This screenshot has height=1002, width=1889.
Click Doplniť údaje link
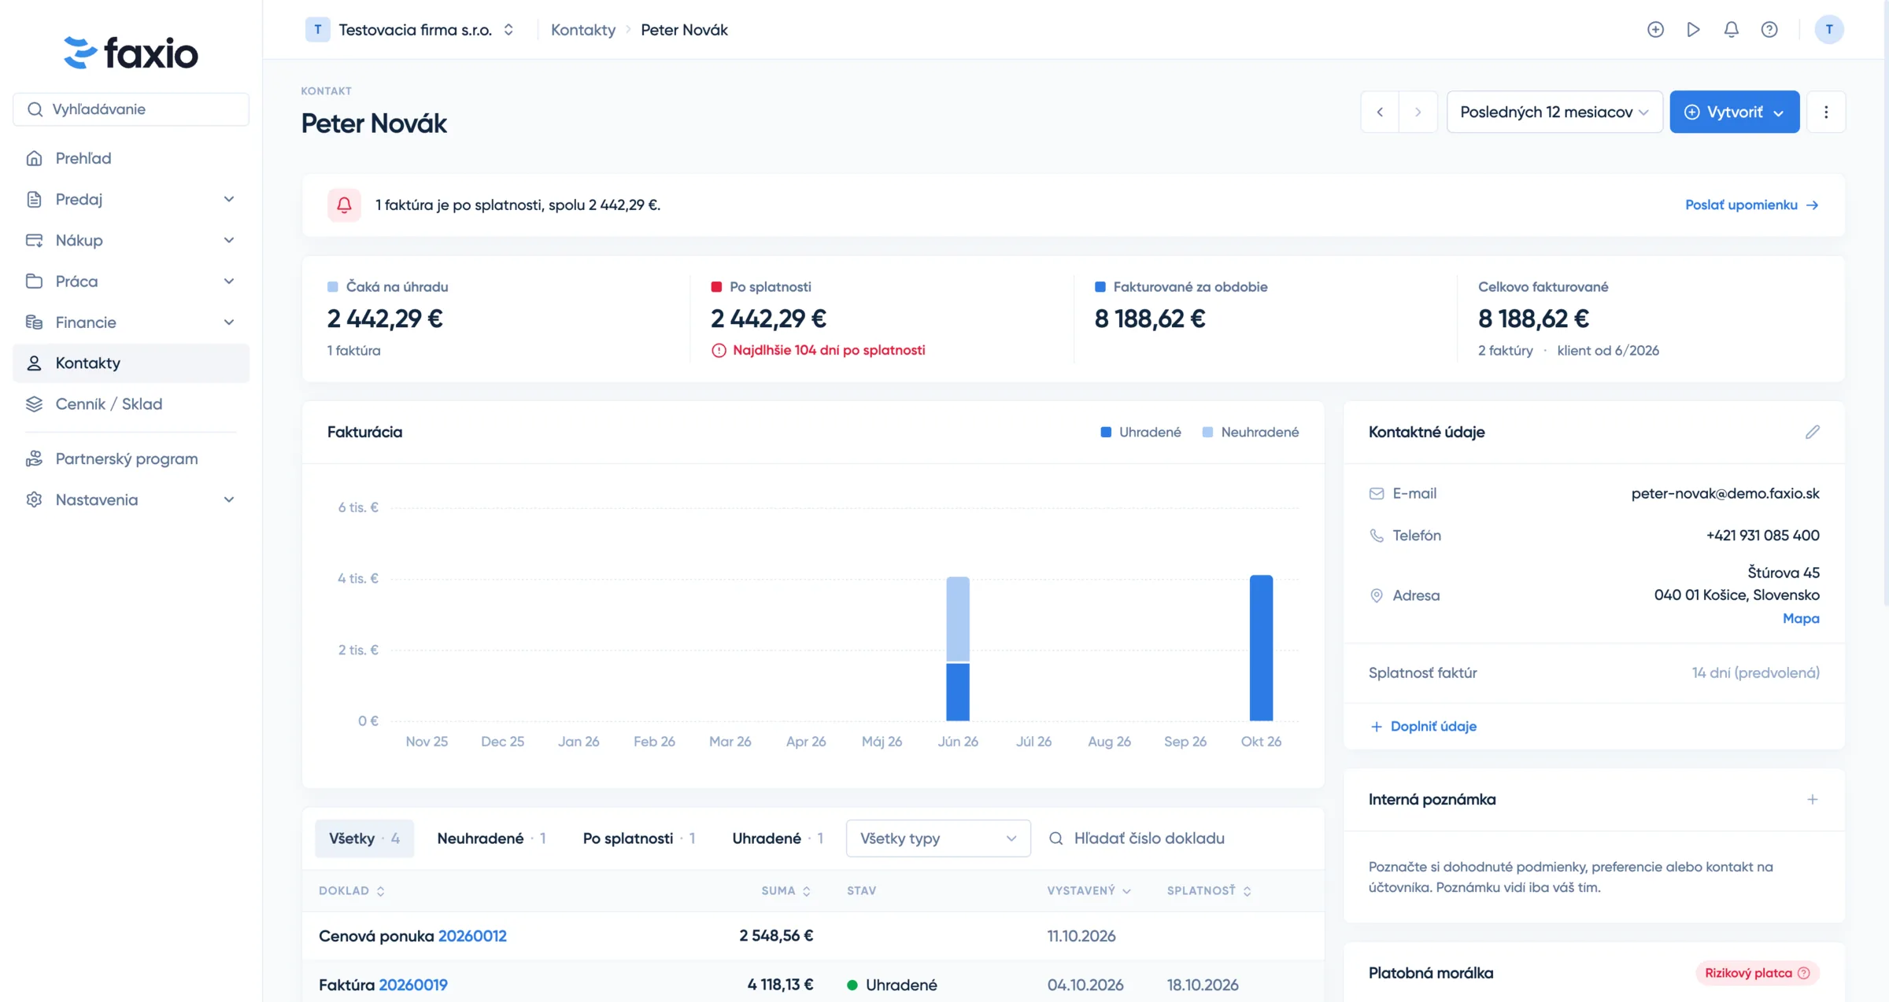click(1423, 726)
